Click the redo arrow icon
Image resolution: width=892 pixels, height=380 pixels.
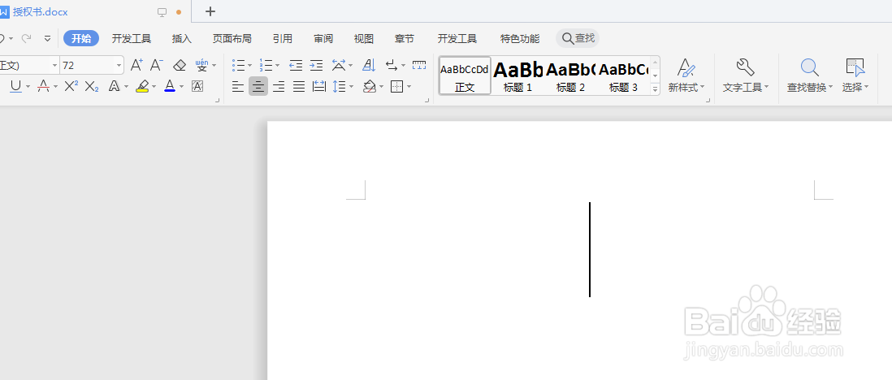[x=26, y=39]
